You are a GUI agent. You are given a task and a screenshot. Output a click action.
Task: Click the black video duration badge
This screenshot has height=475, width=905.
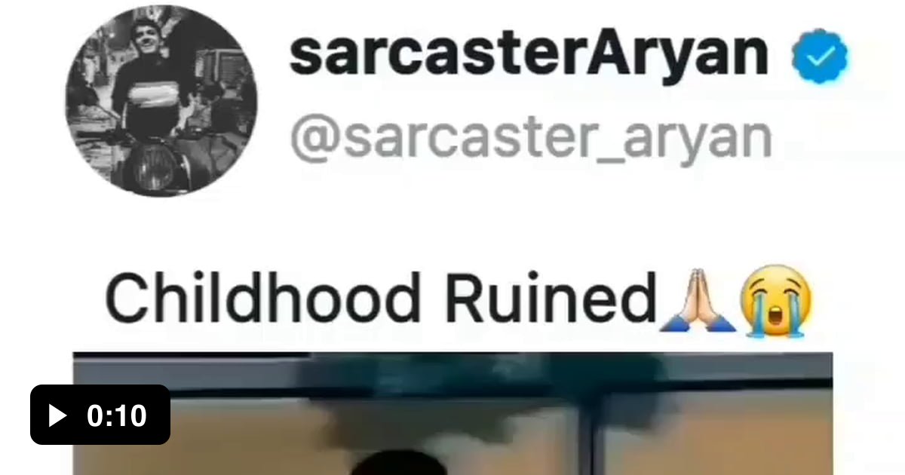coord(100,415)
